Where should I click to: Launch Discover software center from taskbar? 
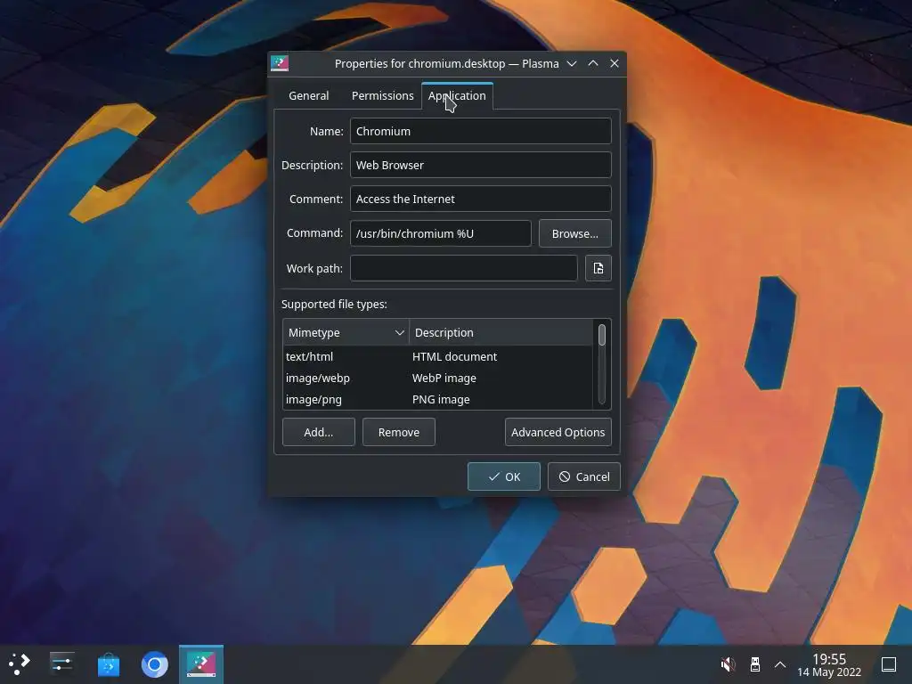click(108, 664)
